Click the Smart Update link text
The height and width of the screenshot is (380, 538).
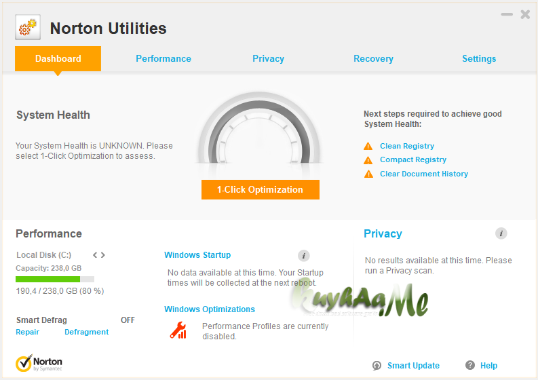click(413, 366)
